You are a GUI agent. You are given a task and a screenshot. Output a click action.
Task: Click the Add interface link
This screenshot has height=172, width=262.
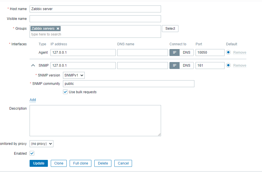click(x=33, y=100)
